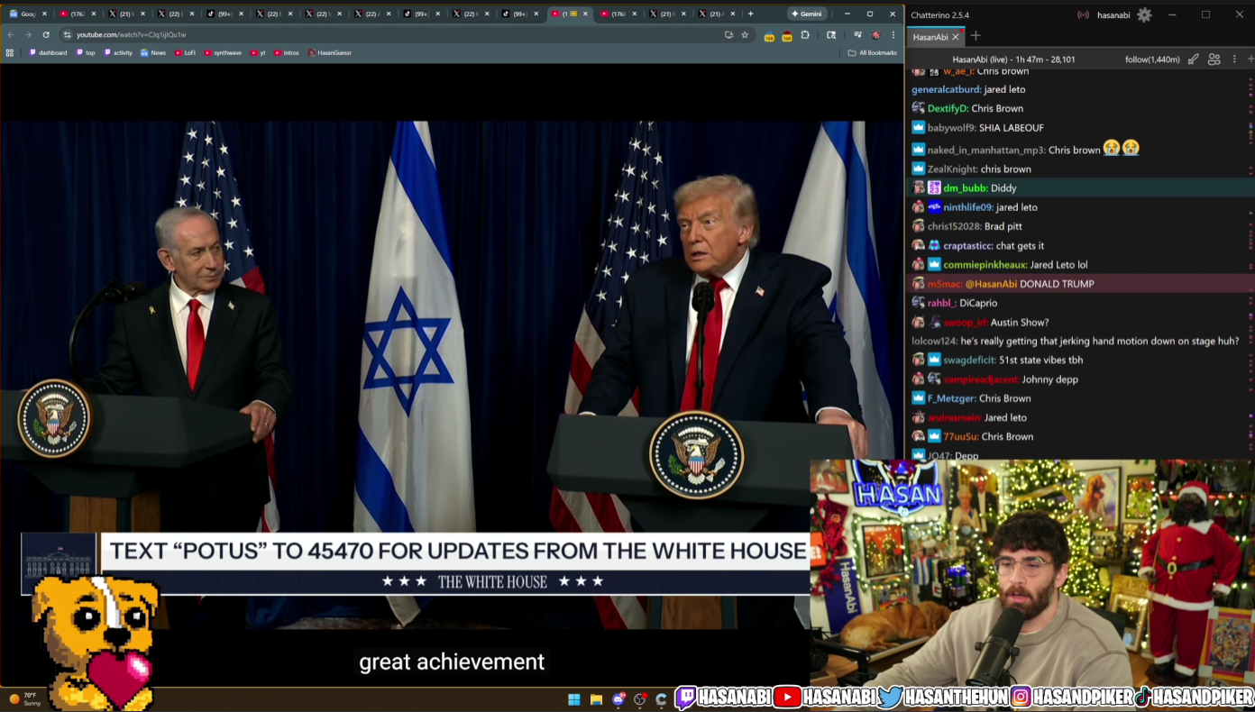
Task: Click username F_Metzger in chat
Action: pos(951,398)
